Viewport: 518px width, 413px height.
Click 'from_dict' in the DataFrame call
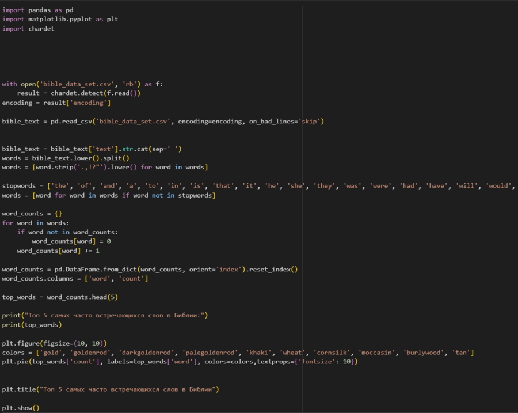click(x=120, y=270)
